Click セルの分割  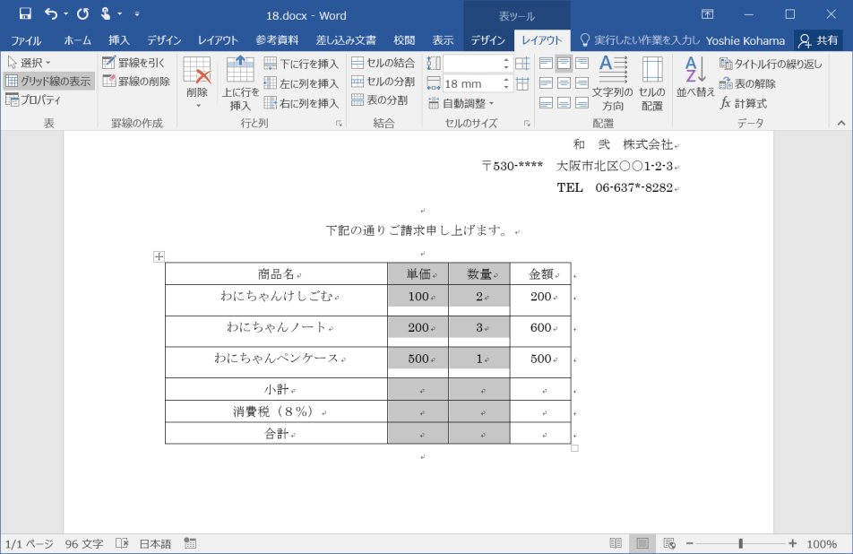coord(383,81)
